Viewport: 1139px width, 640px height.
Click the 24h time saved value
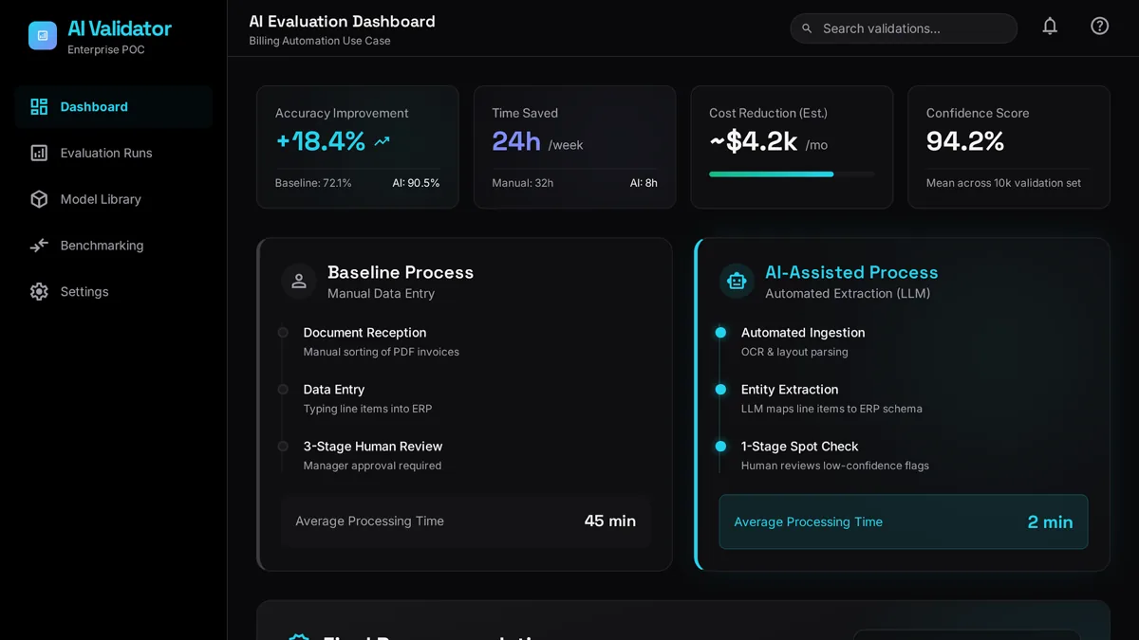click(x=516, y=141)
